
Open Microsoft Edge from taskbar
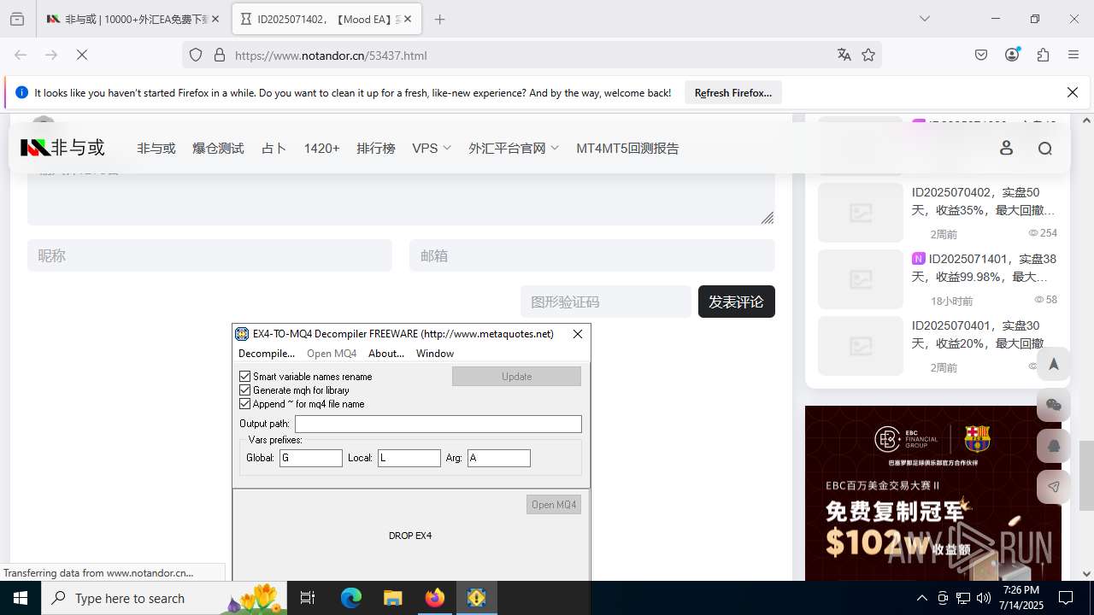pyautogui.click(x=351, y=598)
